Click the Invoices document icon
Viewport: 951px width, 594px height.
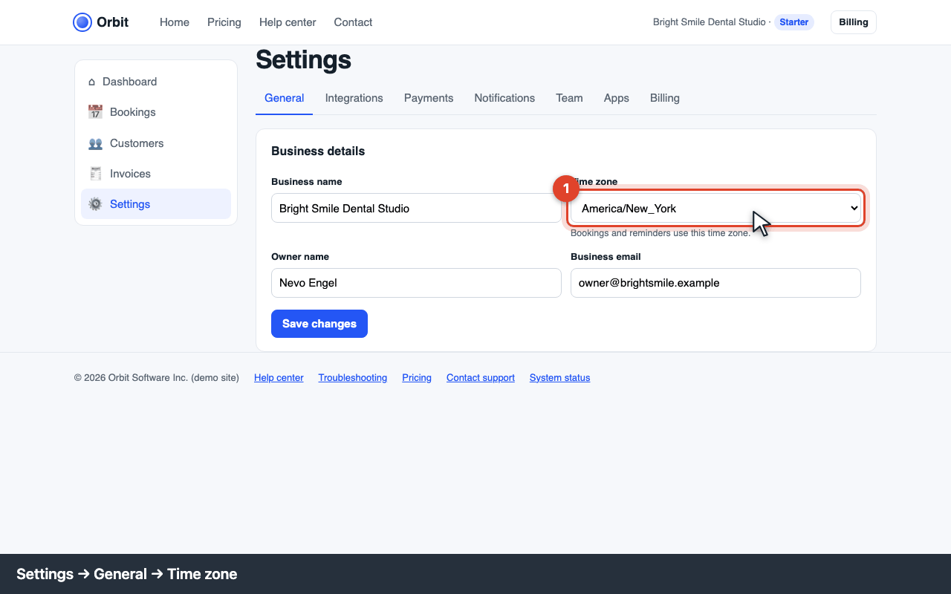pyautogui.click(x=95, y=174)
